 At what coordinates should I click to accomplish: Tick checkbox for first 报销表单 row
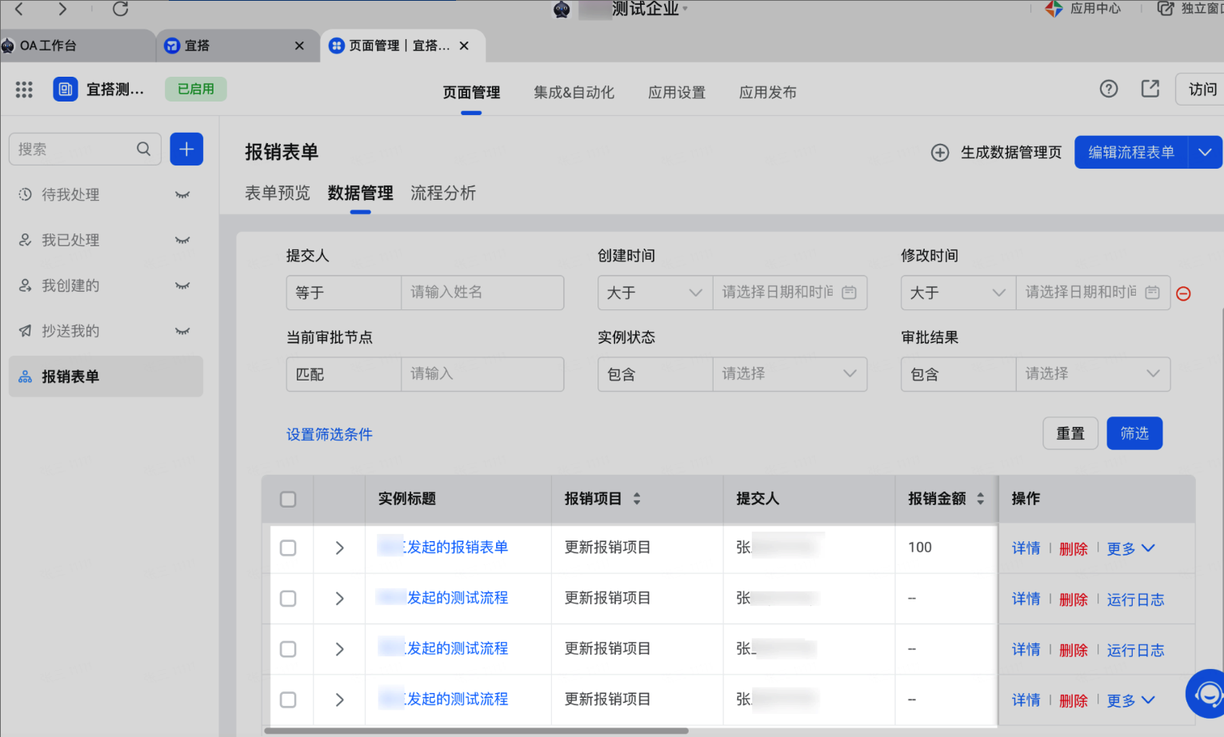point(288,548)
